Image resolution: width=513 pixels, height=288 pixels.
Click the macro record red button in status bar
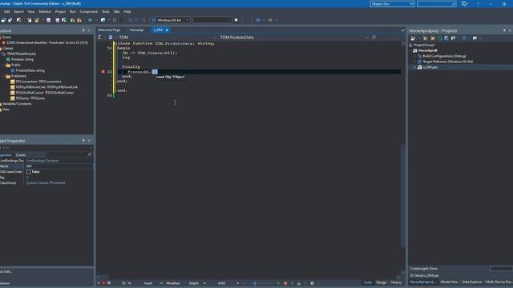[x=103, y=283]
